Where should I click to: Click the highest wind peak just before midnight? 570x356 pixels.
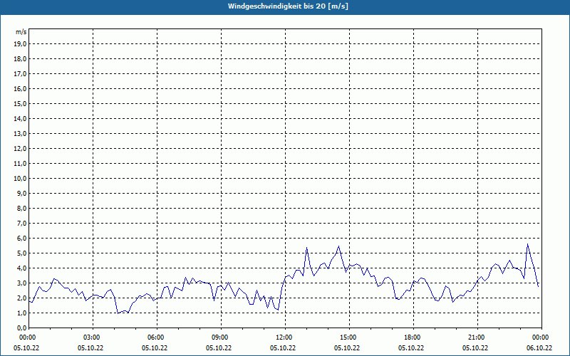(527, 244)
